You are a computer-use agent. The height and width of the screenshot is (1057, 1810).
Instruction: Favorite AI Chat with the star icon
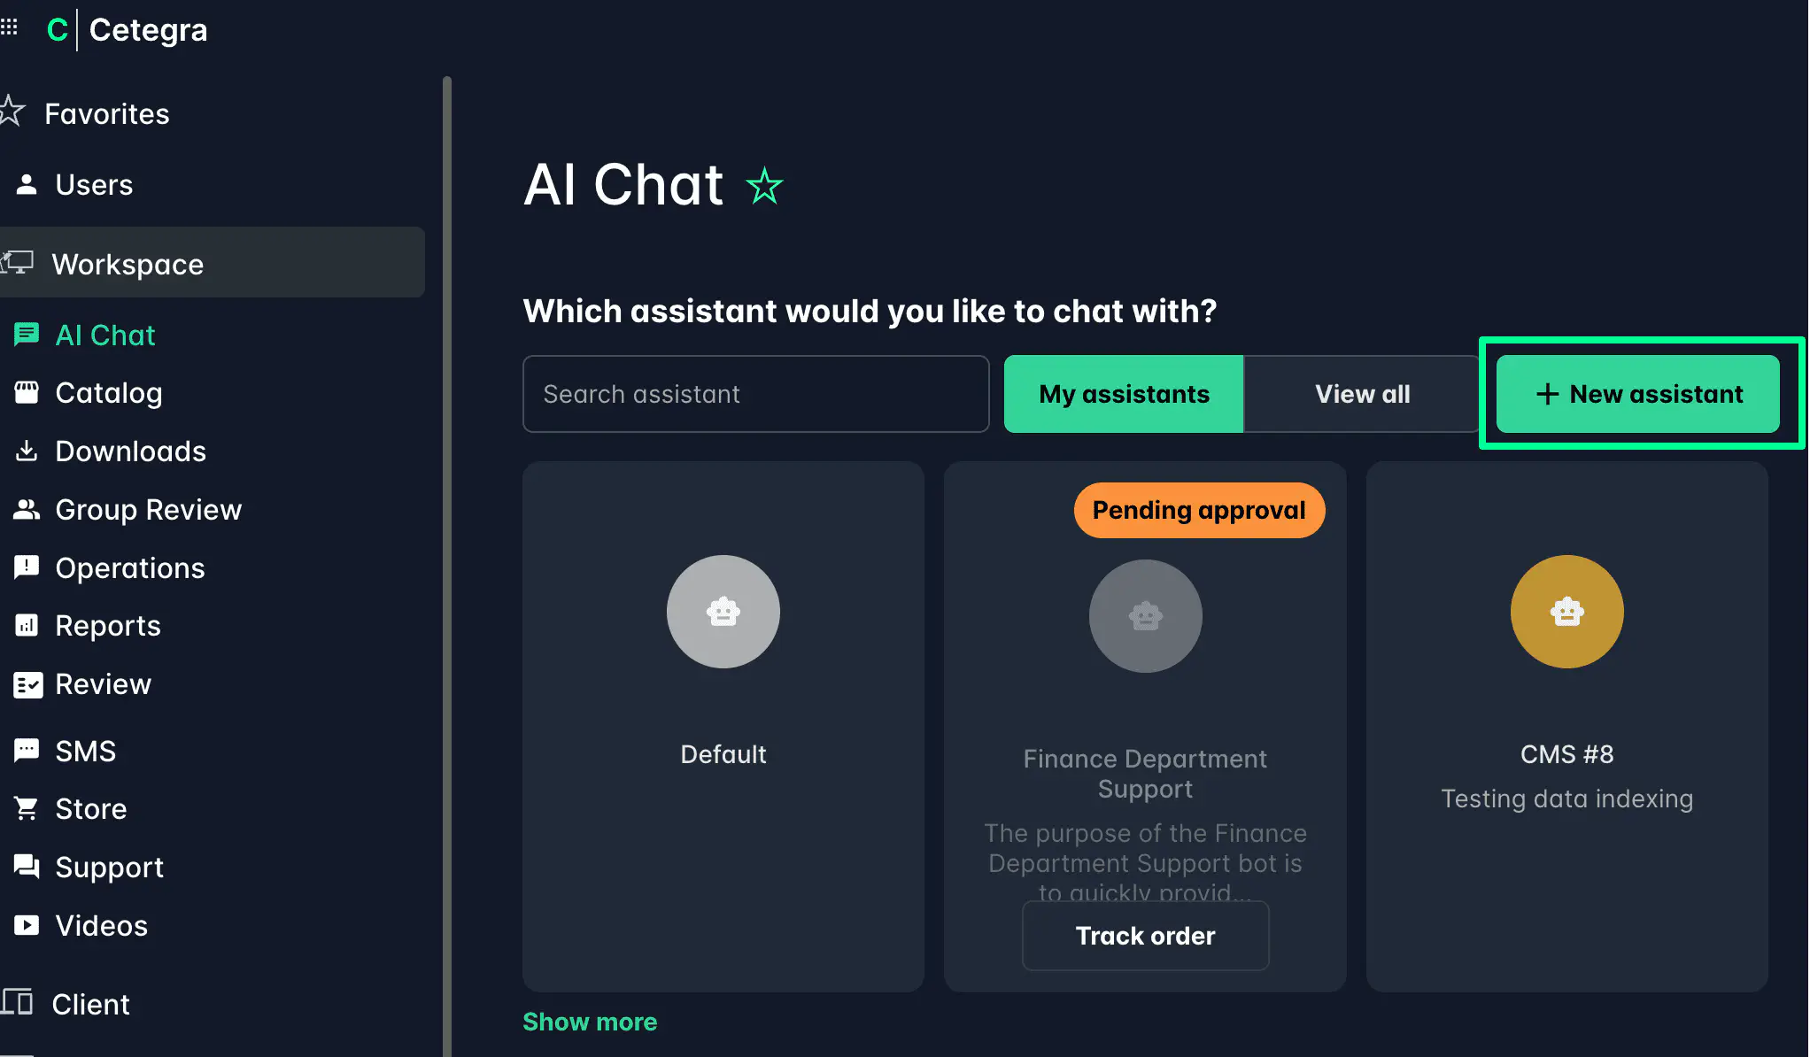click(764, 187)
